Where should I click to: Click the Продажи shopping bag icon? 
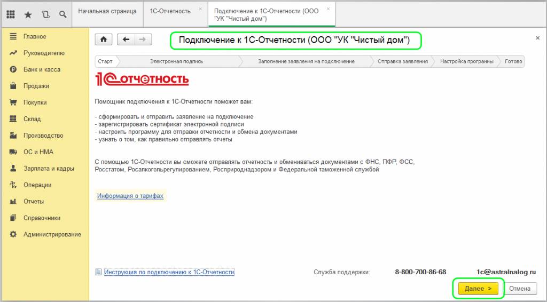pos(13,86)
